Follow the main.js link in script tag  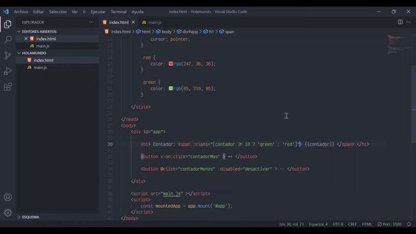172,194
